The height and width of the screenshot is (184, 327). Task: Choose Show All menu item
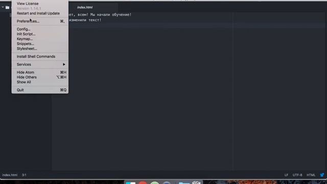click(x=40, y=82)
